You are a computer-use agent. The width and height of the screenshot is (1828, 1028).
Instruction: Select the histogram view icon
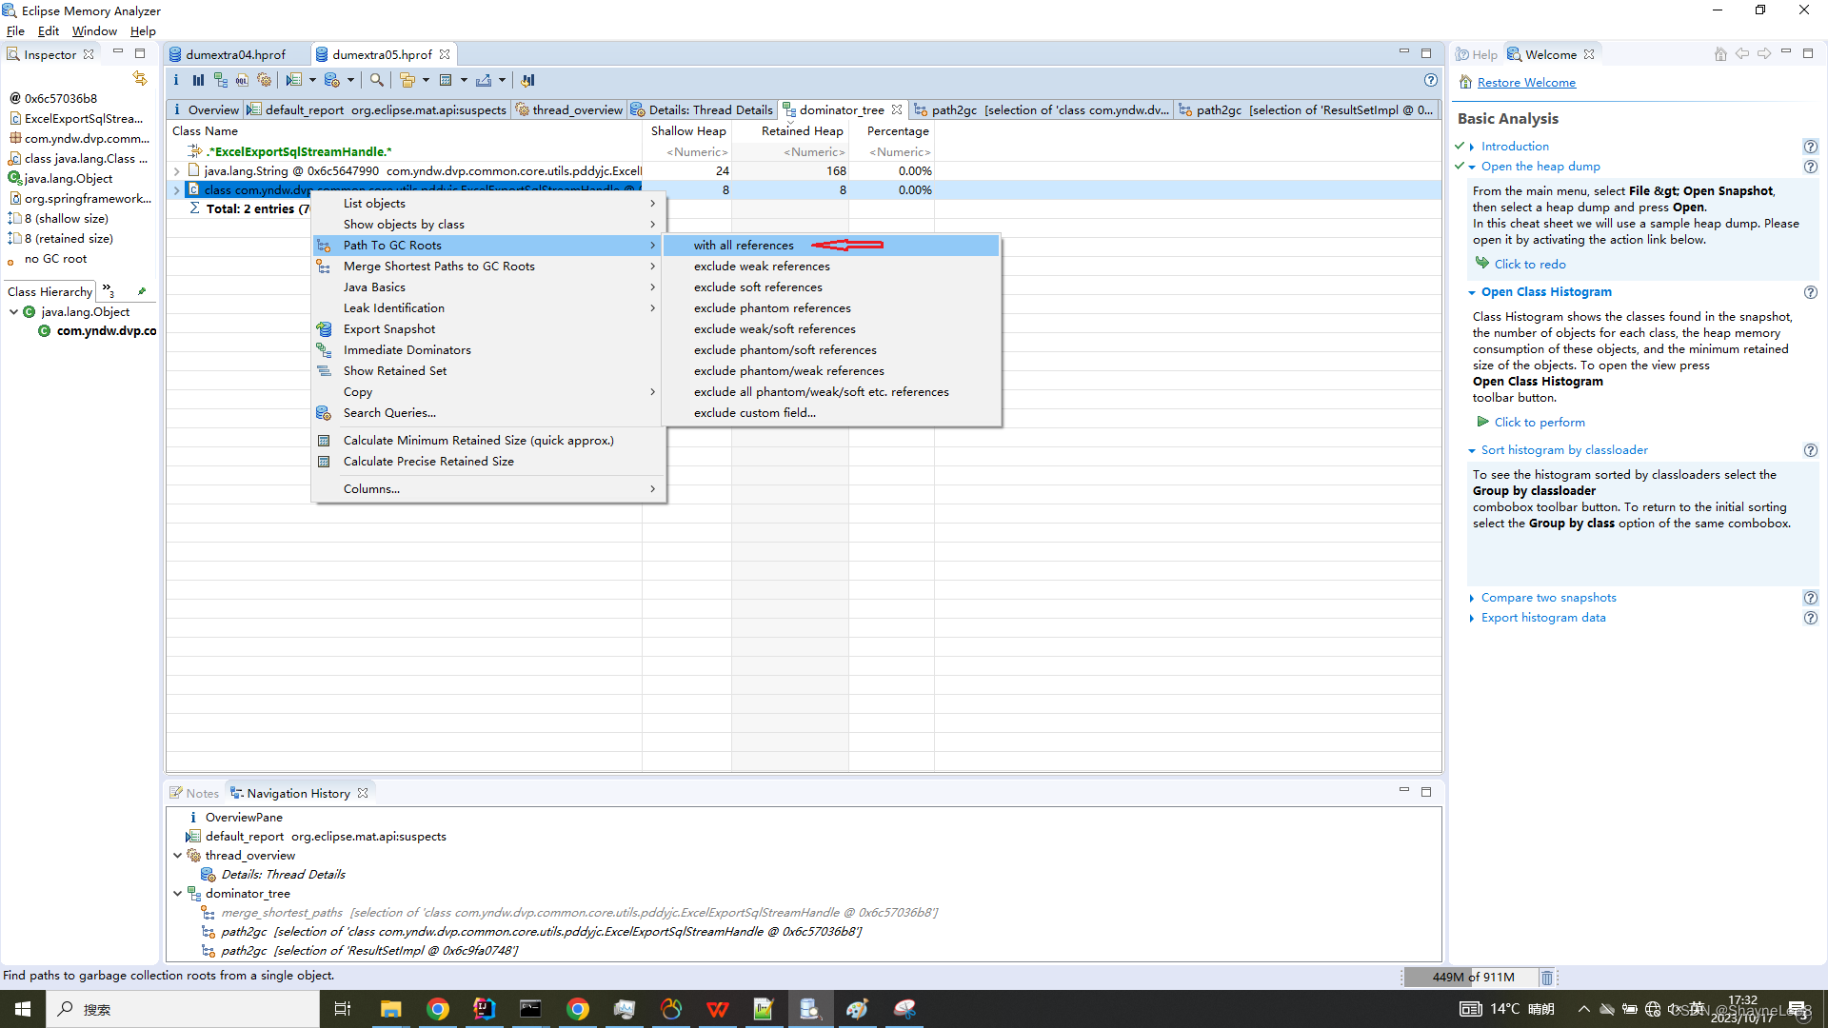click(x=197, y=79)
